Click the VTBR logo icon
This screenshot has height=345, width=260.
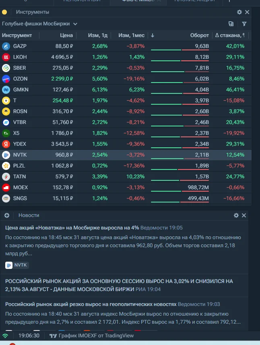pos(6,122)
